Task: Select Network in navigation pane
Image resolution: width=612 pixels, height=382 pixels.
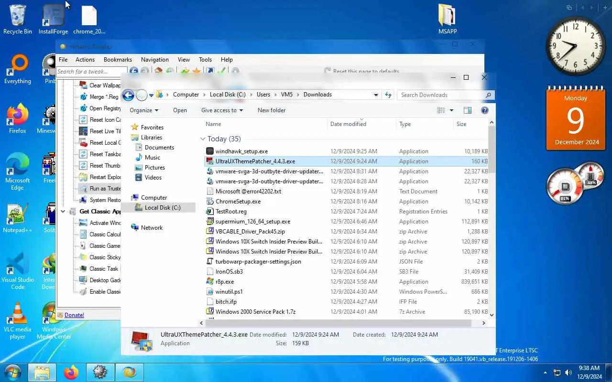Action: (x=152, y=228)
